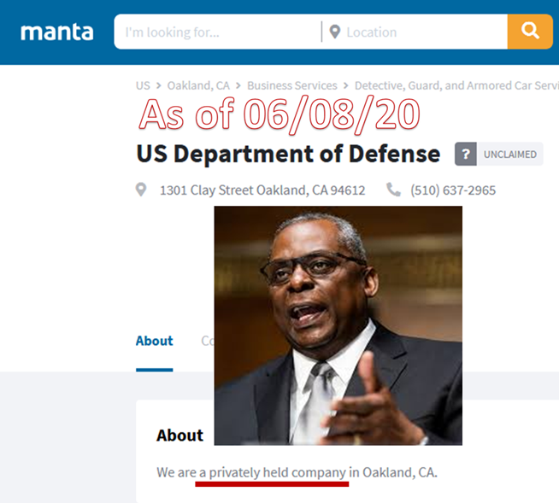The height and width of the screenshot is (503, 559).
Task: Focus the "I'm looking for..." search field
Action: coord(218,32)
